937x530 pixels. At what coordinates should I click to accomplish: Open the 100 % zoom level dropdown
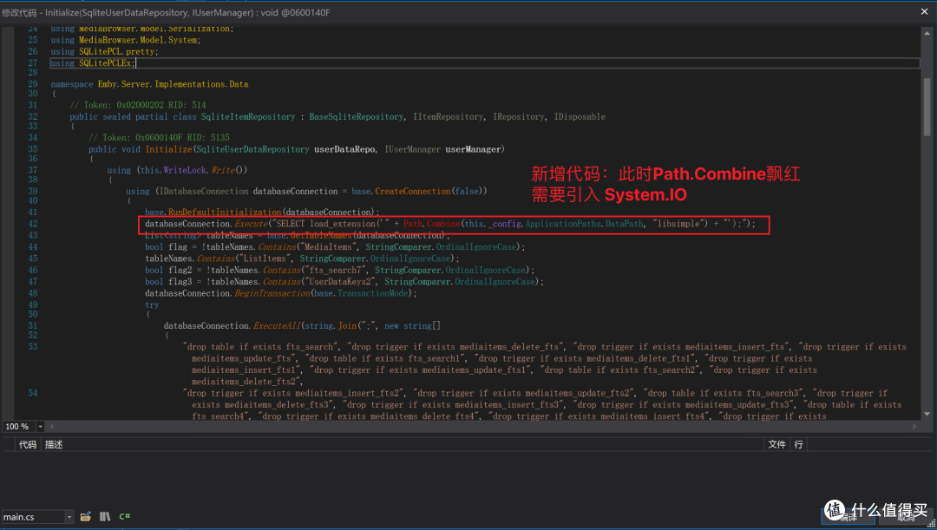(x=40, y=427)
